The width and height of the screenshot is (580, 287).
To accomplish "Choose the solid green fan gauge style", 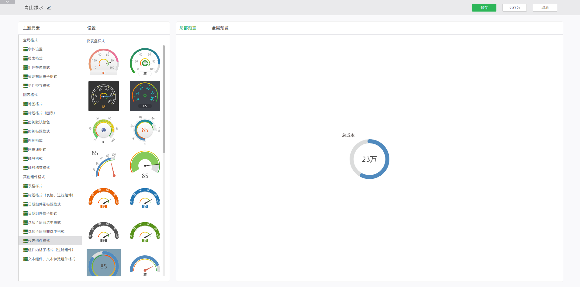I will pos(145,165).
